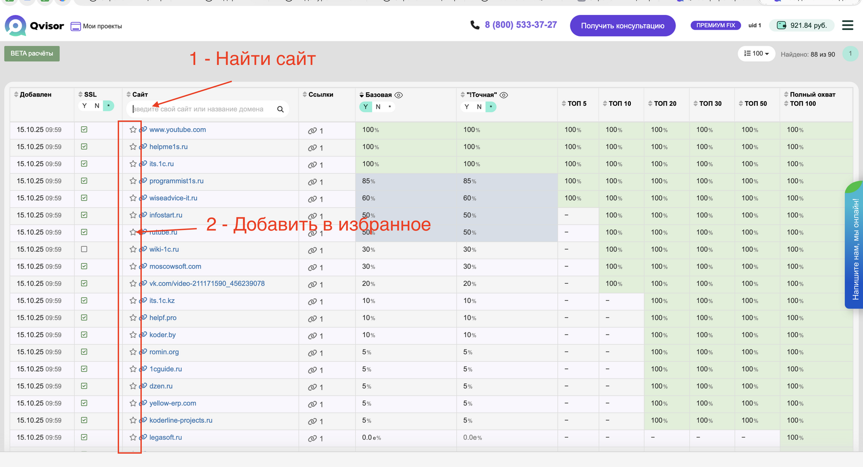The image size is (863, 467).
Task: Open Мои проекты in the top navigation
Action: [x=97, y=26]
